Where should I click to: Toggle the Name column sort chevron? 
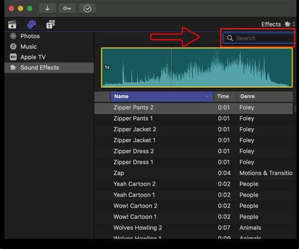pos(207,97)
